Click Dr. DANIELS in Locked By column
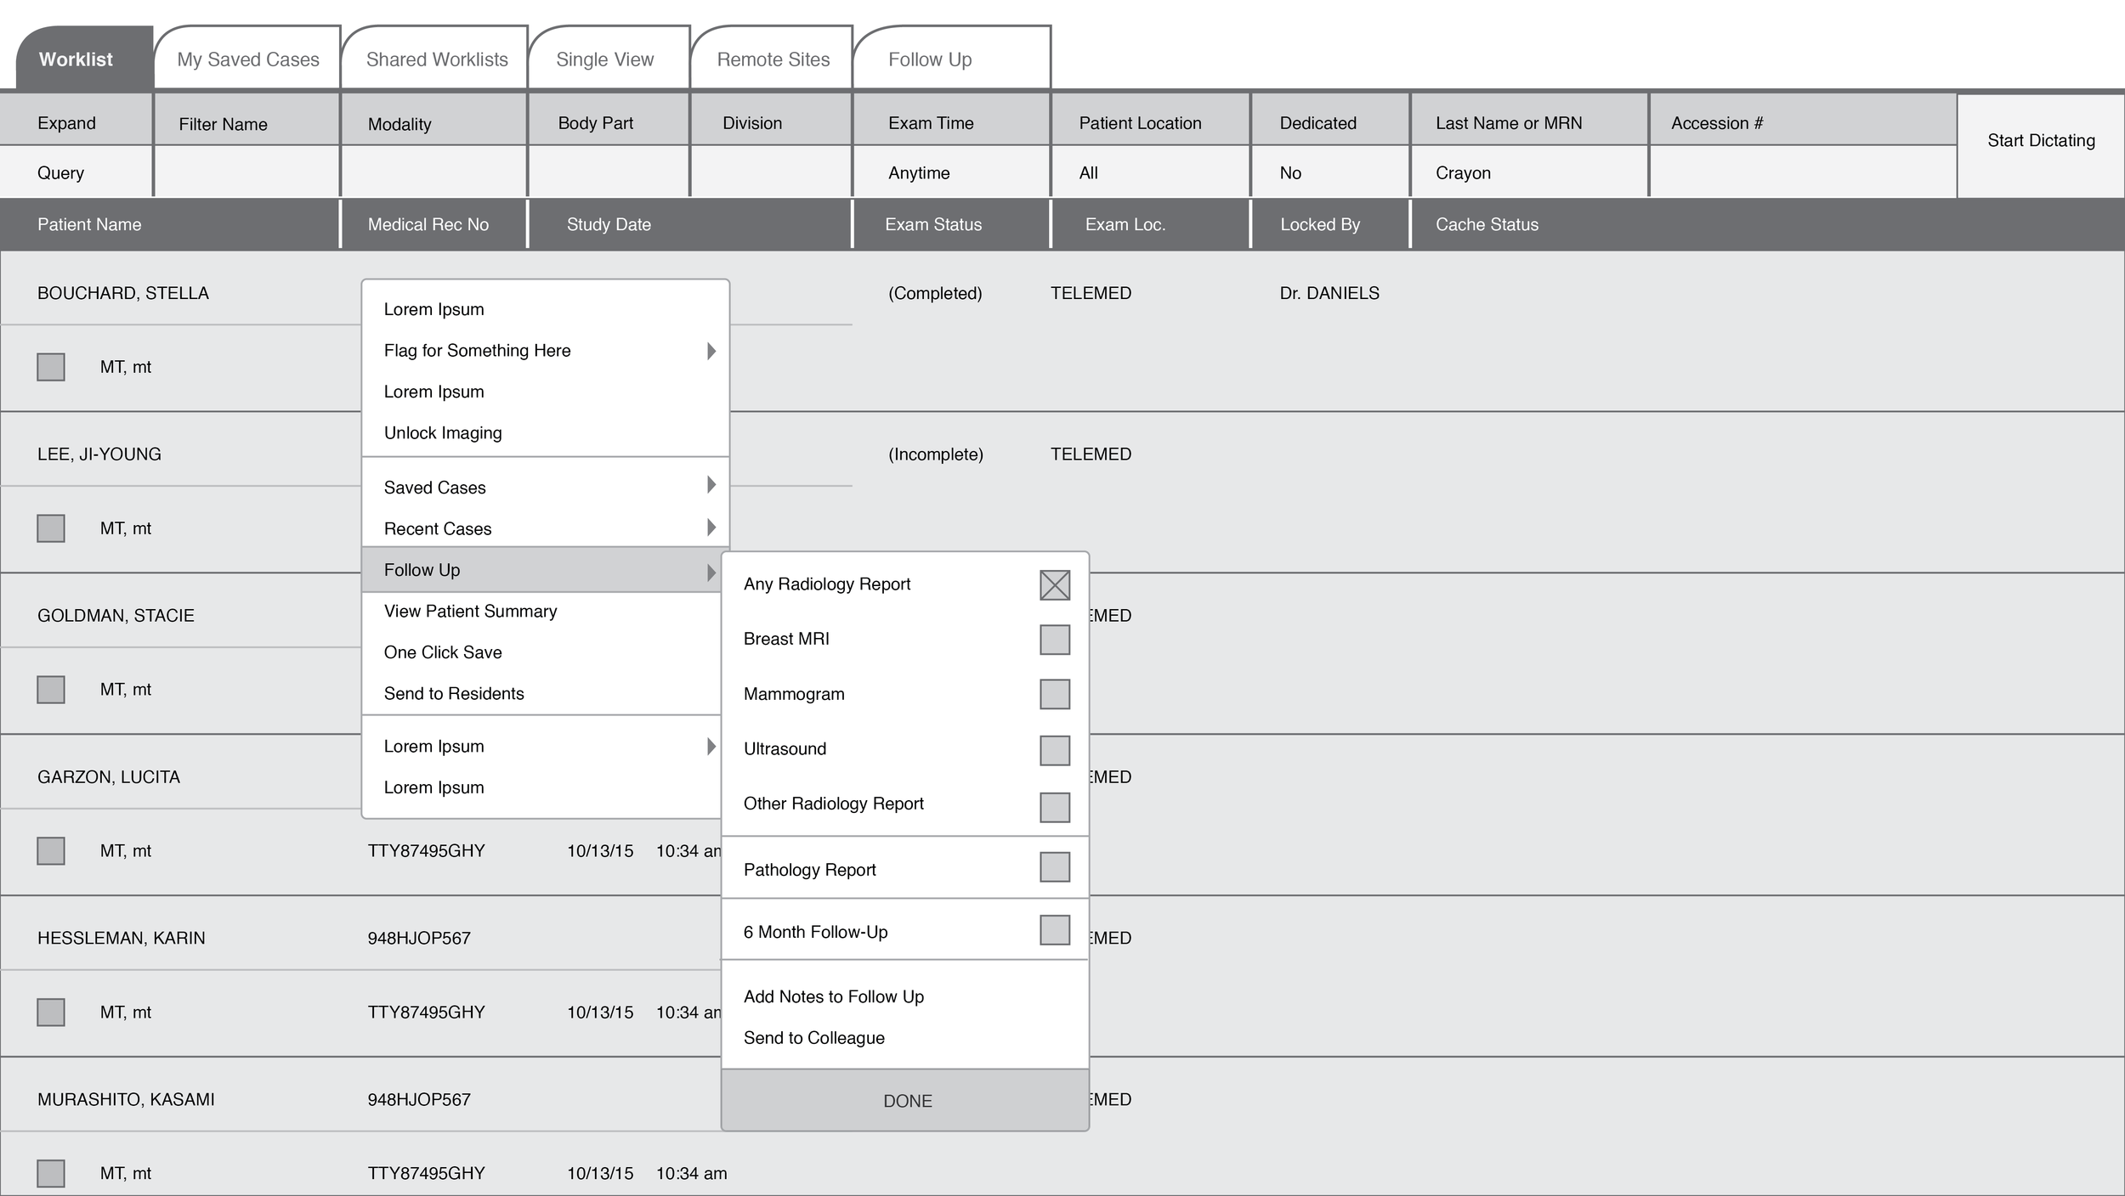This screenshot has width=2125, height=1196. (1329, 293)
